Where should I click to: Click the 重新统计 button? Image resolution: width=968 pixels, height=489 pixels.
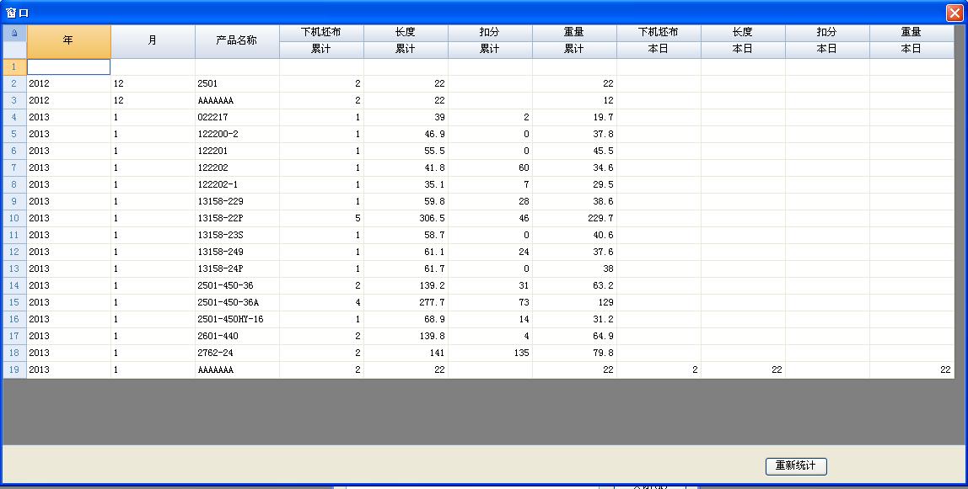click(x=796, y=465)
